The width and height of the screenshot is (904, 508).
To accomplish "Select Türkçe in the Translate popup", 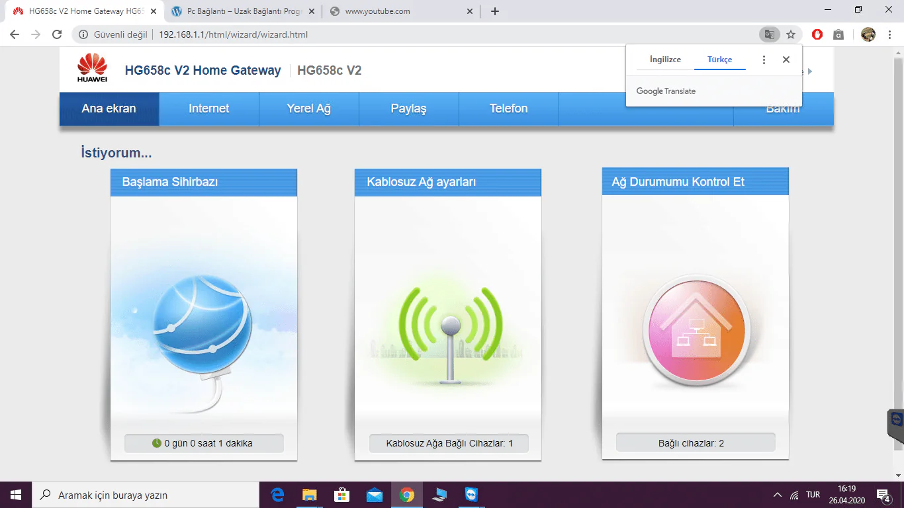I will [x=719, y=60].
